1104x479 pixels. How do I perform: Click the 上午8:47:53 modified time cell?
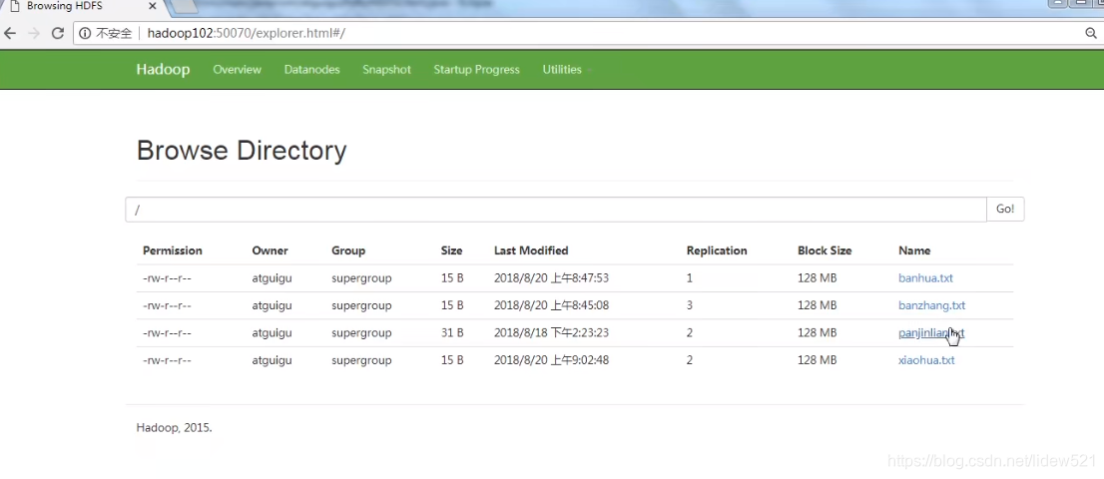tap(551, 277)
